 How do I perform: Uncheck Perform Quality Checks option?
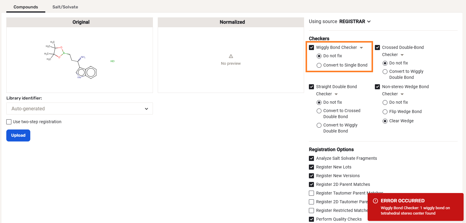[312, 219]
